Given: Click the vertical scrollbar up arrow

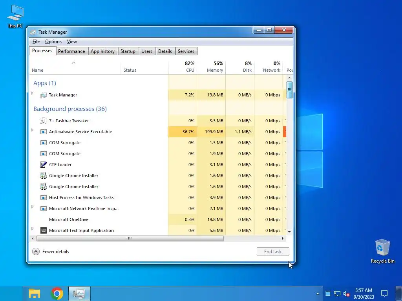Looking at the screenshot, I should tap(289, 78).
